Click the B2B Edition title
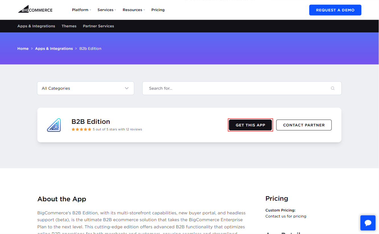 pyautogui.click(x=91, y=122)
